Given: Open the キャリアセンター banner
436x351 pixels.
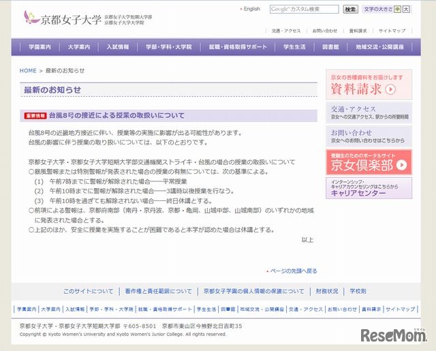Looking at the screenshot, I should click(369, 188).
